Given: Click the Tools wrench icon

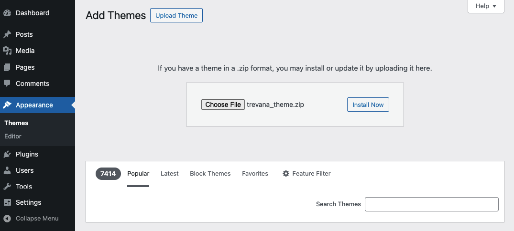Looking at the screenshot, I should 7,187.
